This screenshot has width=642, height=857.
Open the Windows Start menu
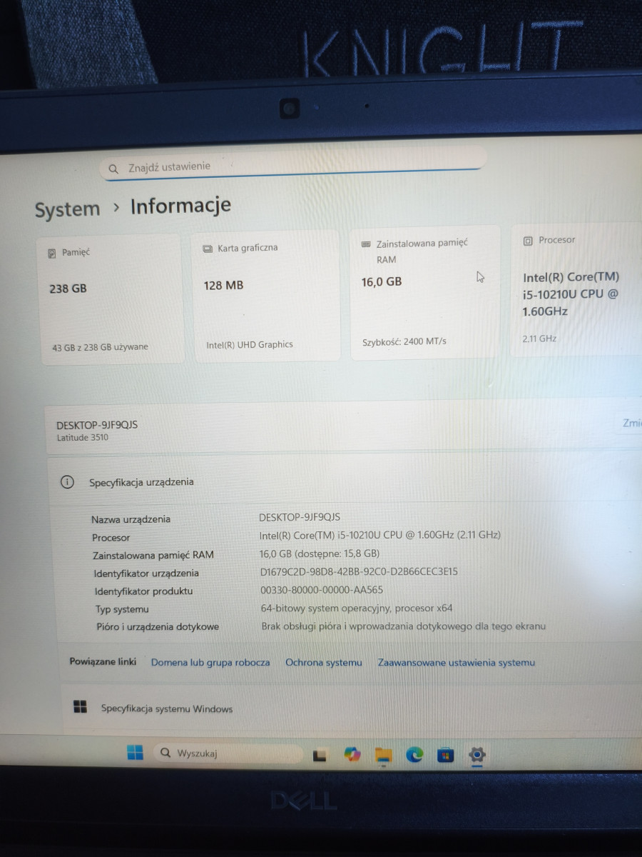click(135, 753)
